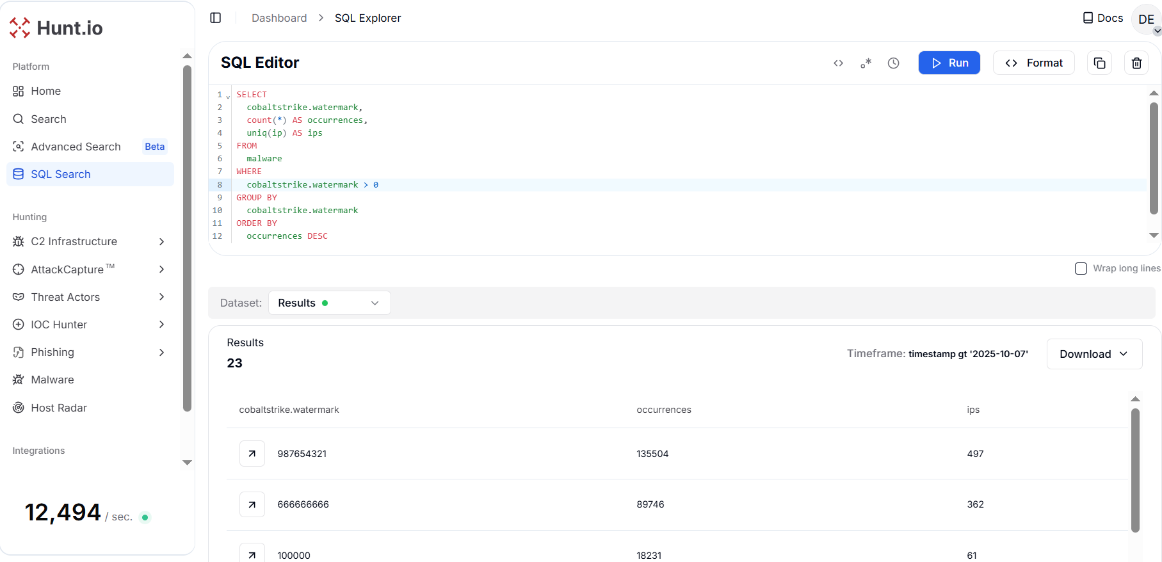Open row details arrow for watermark 987654321
The width and height of the screenshot is (1162, 562).
pyautogui.click(x=252, y=454)
